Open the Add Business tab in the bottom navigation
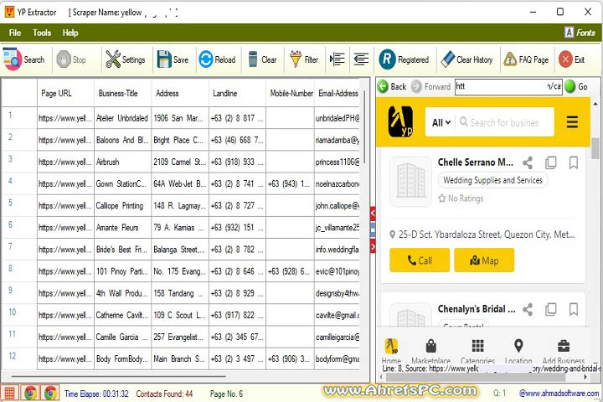Viewport: 603px width, 402px height. click(564, 352)
